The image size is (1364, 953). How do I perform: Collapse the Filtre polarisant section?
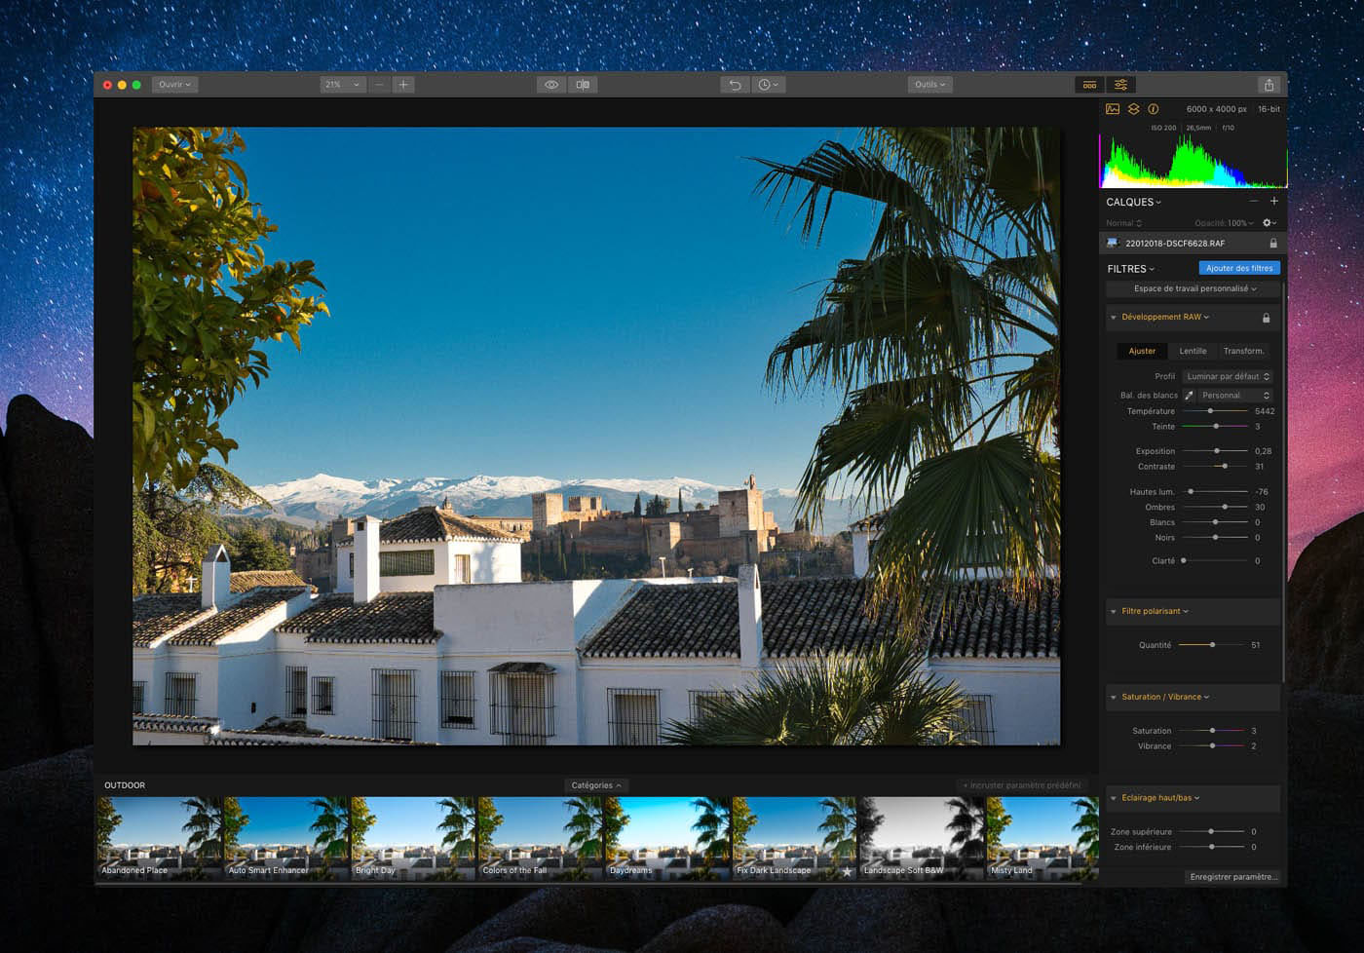1114,612
